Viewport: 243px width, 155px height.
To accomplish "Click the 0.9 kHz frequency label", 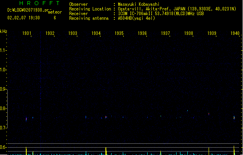I will (3, 89).
